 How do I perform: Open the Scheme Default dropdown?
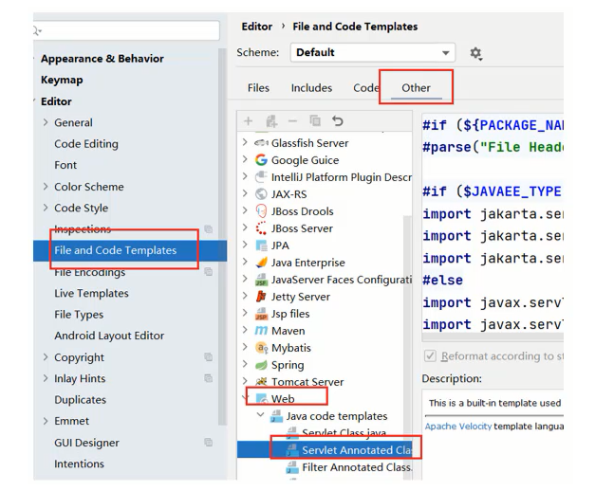coord(372,52)
